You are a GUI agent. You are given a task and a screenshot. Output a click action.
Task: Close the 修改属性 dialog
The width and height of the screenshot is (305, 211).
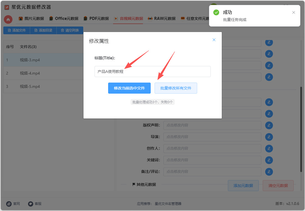214,40
